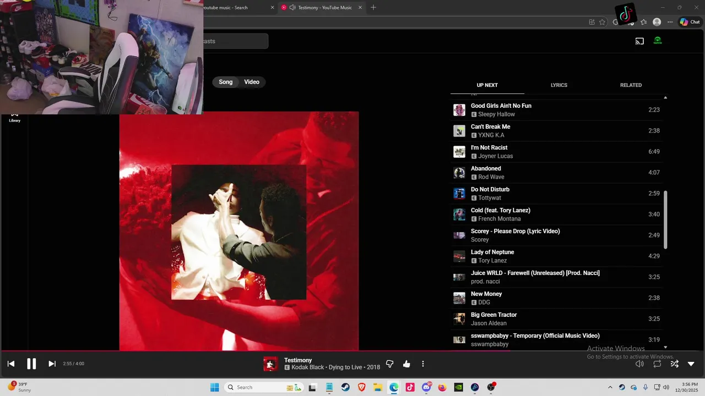Viewport: 705px width, 396px height.
Task: Click the Testimony album thumbnail in player bar
Action: point(270,364)
